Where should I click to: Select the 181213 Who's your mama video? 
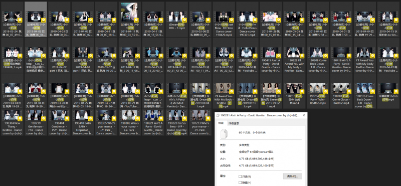(200, 122)
